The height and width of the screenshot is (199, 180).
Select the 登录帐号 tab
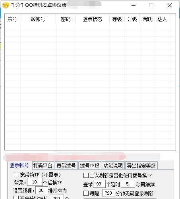click(19, 165)
